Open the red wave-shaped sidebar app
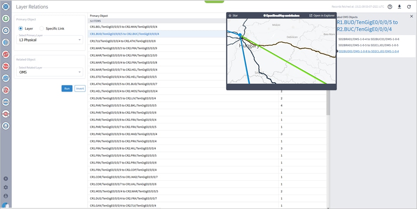The image size is (417, 209). coord(6,66)
